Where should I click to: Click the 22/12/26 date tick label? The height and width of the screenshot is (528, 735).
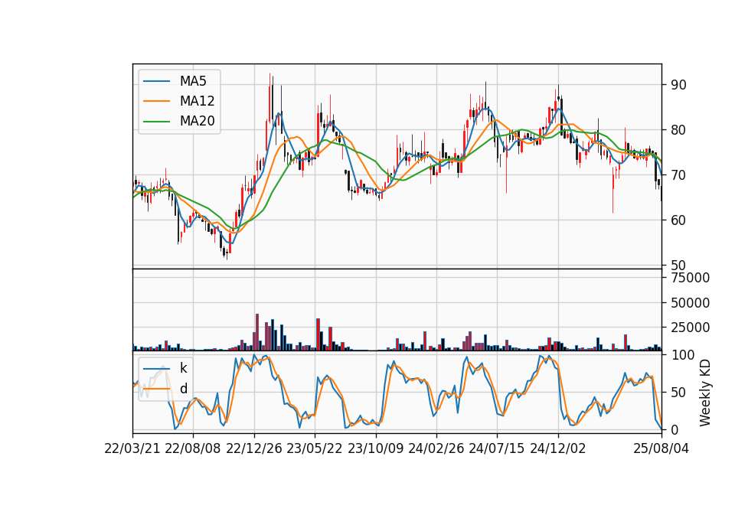pos(254,449)
